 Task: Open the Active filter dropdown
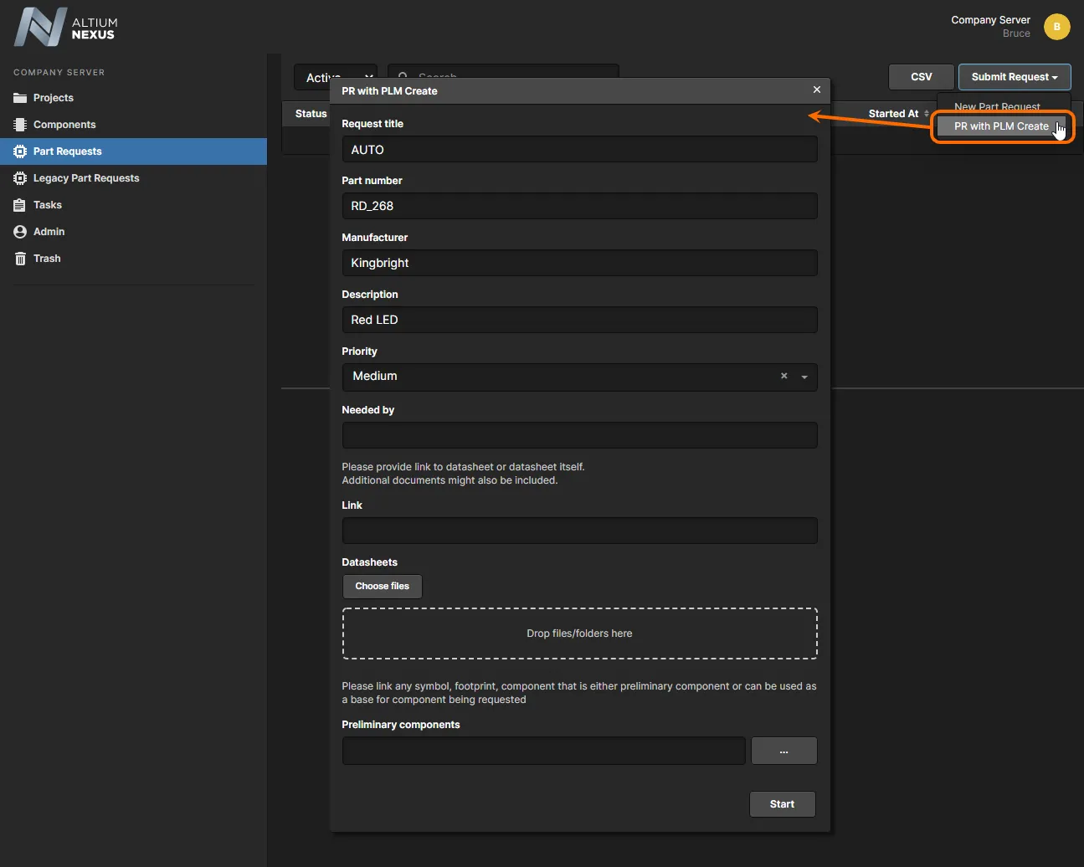[x=336, y=77]
